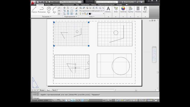
Task: Select the Отрезок (Line) tool
Action: click(x=34, y=10)
